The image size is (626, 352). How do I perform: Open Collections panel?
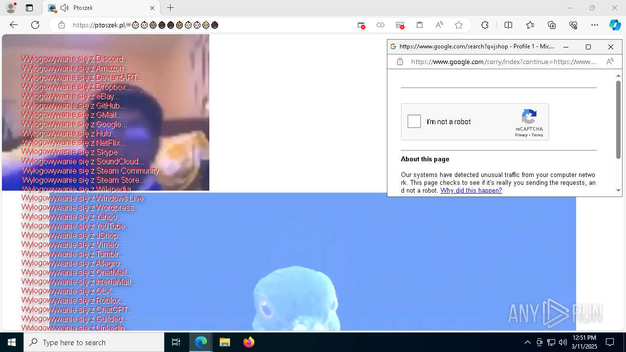click(x=552, y=25)
